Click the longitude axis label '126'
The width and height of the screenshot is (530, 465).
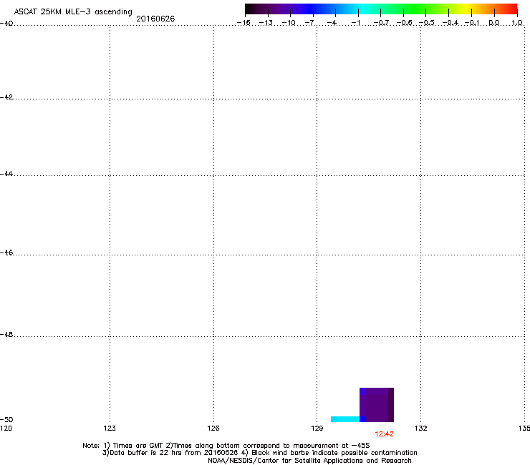tap(213, 429)
